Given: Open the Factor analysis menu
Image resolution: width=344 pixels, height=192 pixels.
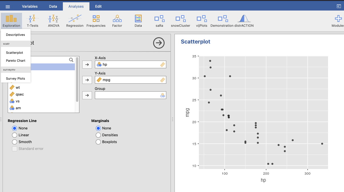Looking at the screenshot, I should click(117, 21).
